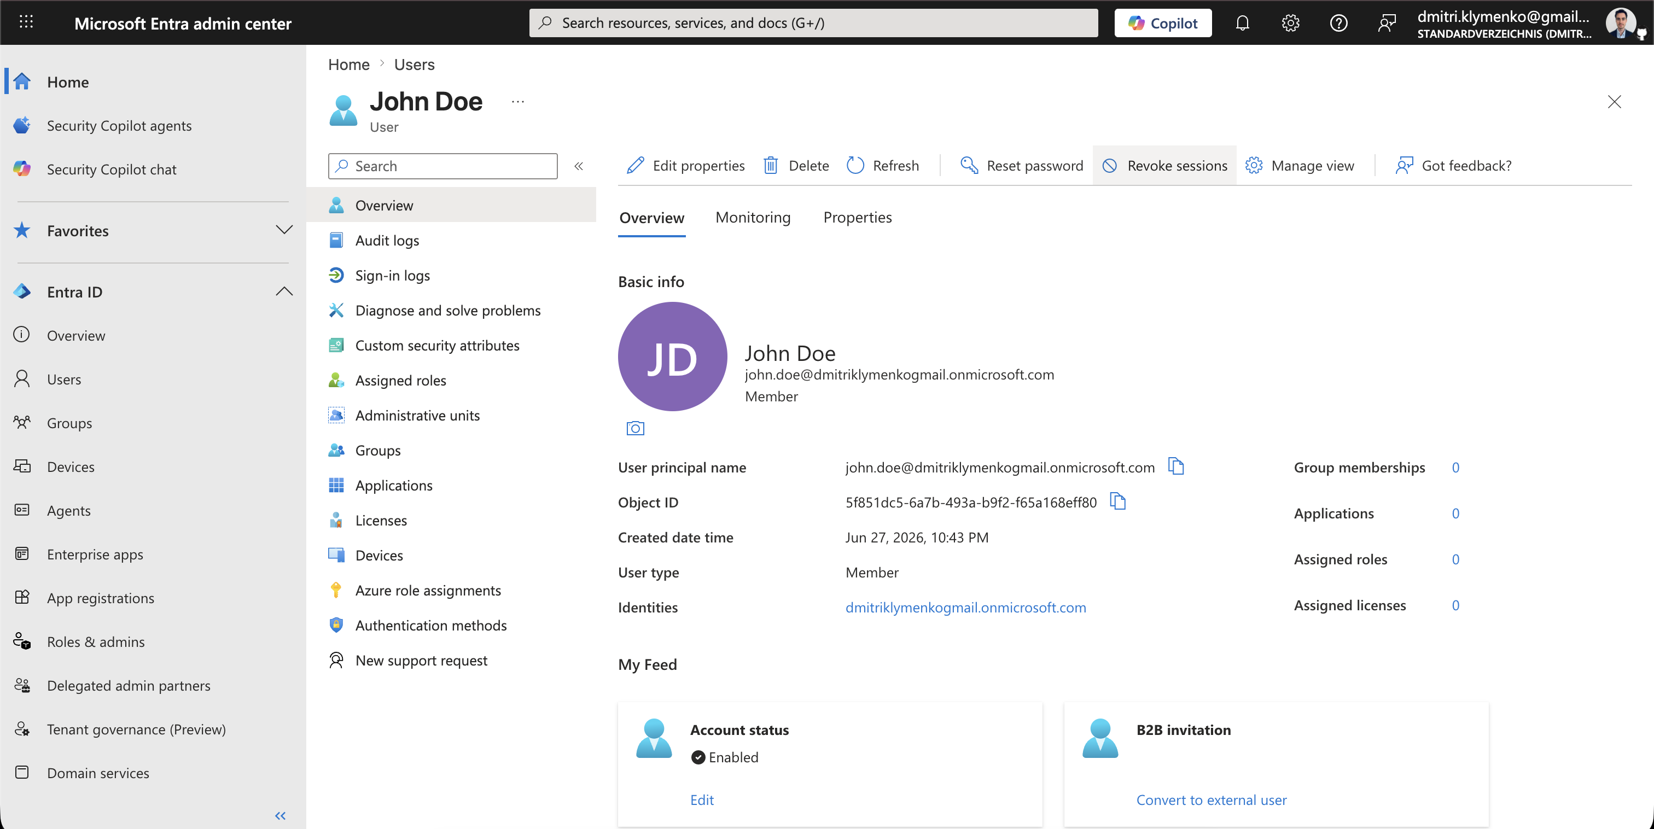The image size is (1654, 829).
Task: Open the account profile avatar
Action: [x=1621, y=22]
